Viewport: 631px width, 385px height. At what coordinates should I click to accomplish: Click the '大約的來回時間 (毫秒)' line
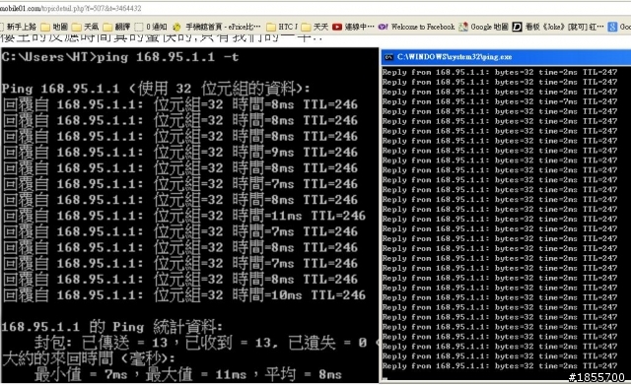tap(89, 358)
